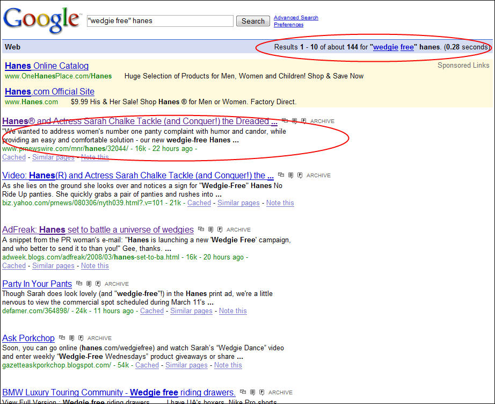This screenshot has height=404, width=495.
Task: Open the Preferences link
Action: 288,25
